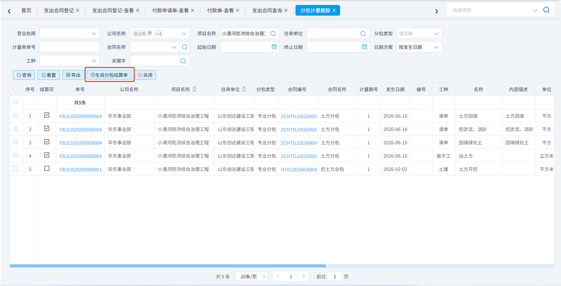Close the 支出合同登记 tab with its X
This screenshot has height=286, width=561.
pos(78,10)
